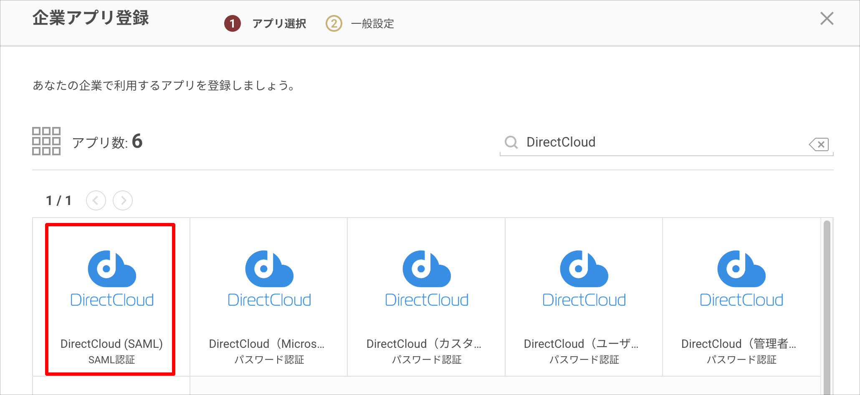Click the 1 / 1 page indicator
This screenshot has width=860, height=395.
[x=58, y=200]
